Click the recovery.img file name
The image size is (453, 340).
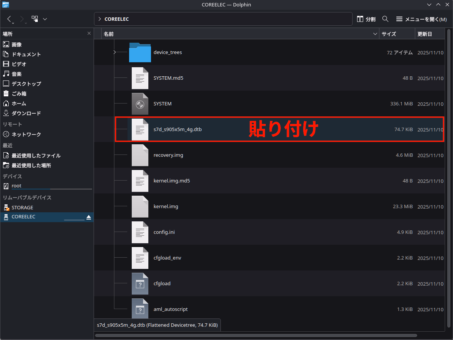168,155
